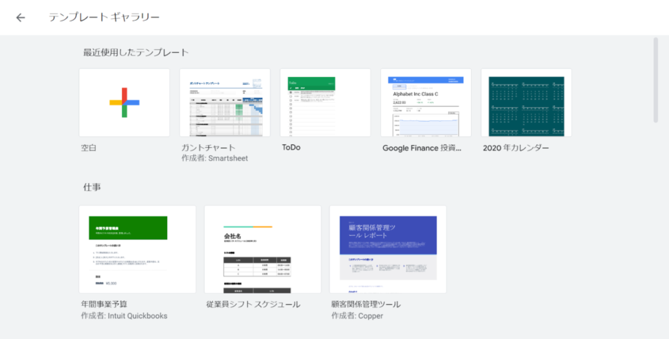Open the blue customer relationship management thumbnail
Viewport: 669px width, 339px height.
(x=388, y=250)
